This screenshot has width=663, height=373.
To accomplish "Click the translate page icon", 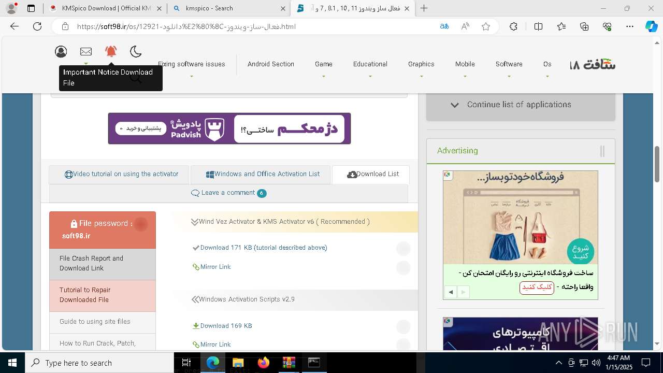I will (444, 26).
